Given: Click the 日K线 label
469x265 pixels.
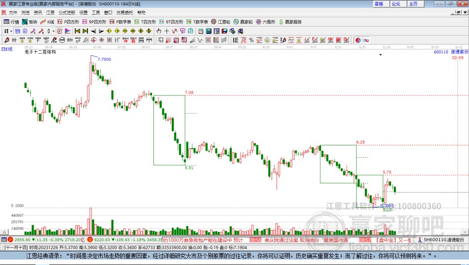Looking at the screenshot, I should 7,49.
